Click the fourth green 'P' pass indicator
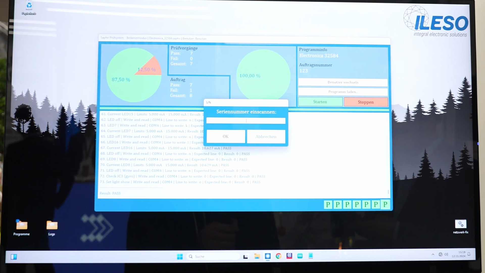Viewport: 485px width, 273px height. point(356,204)
